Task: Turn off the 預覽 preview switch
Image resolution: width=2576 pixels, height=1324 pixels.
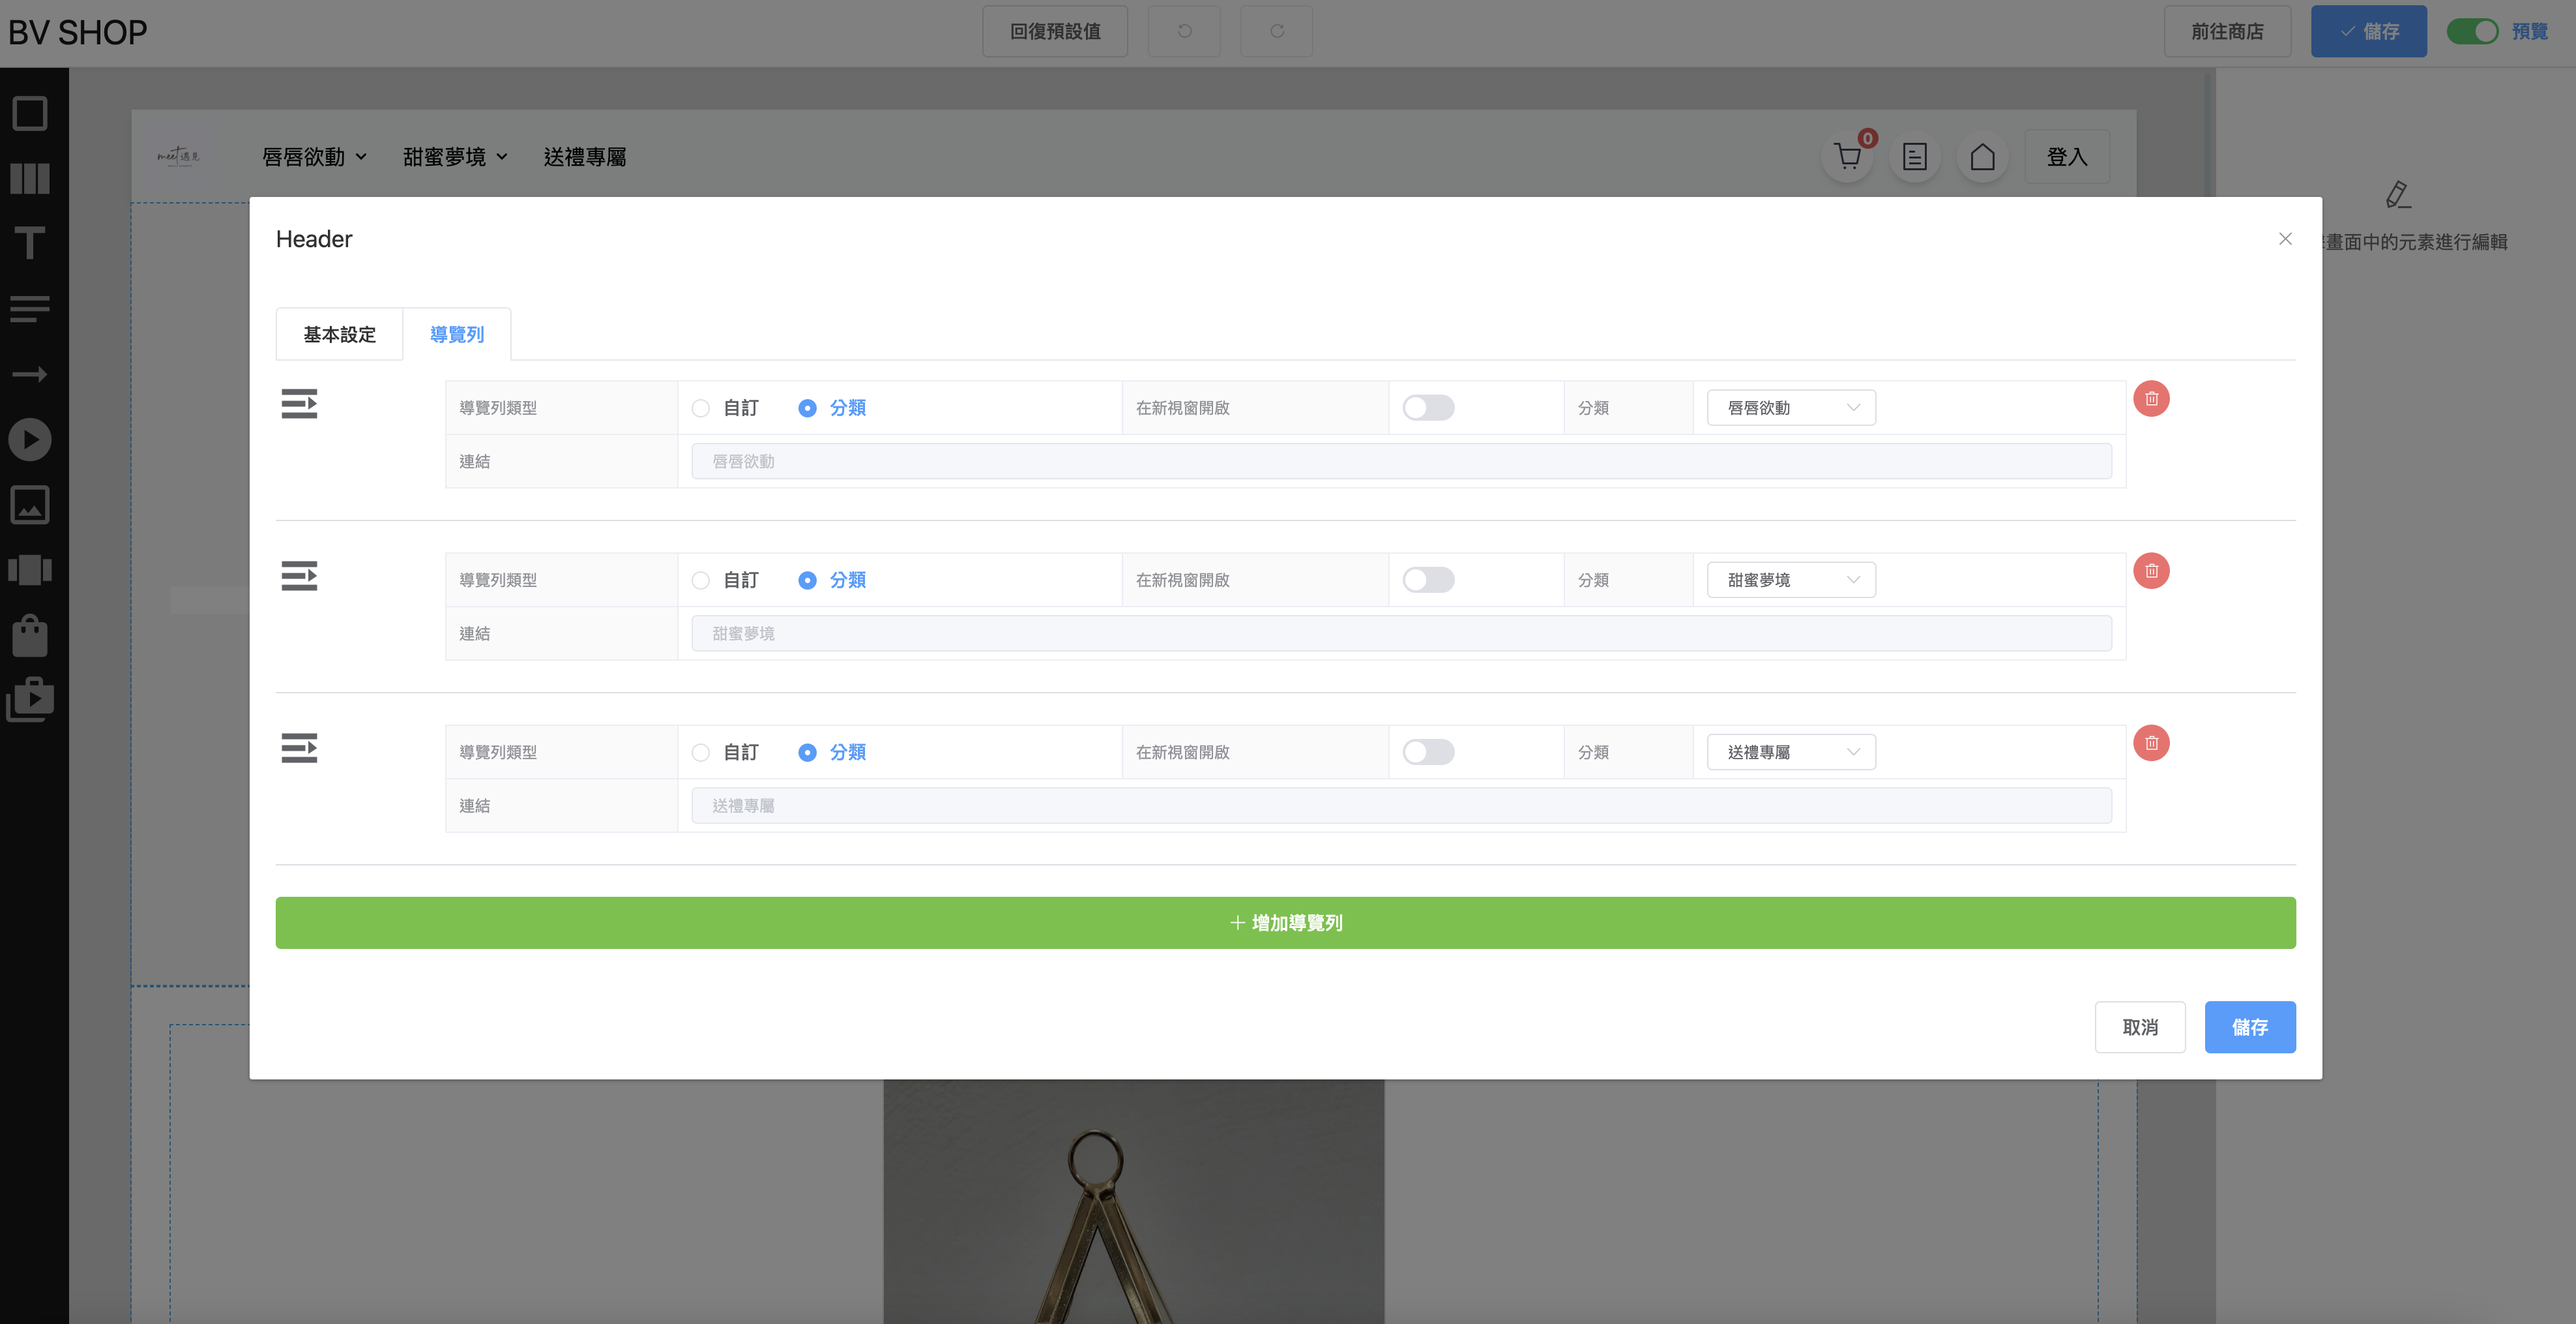Action: click(x=2472, y=31)
